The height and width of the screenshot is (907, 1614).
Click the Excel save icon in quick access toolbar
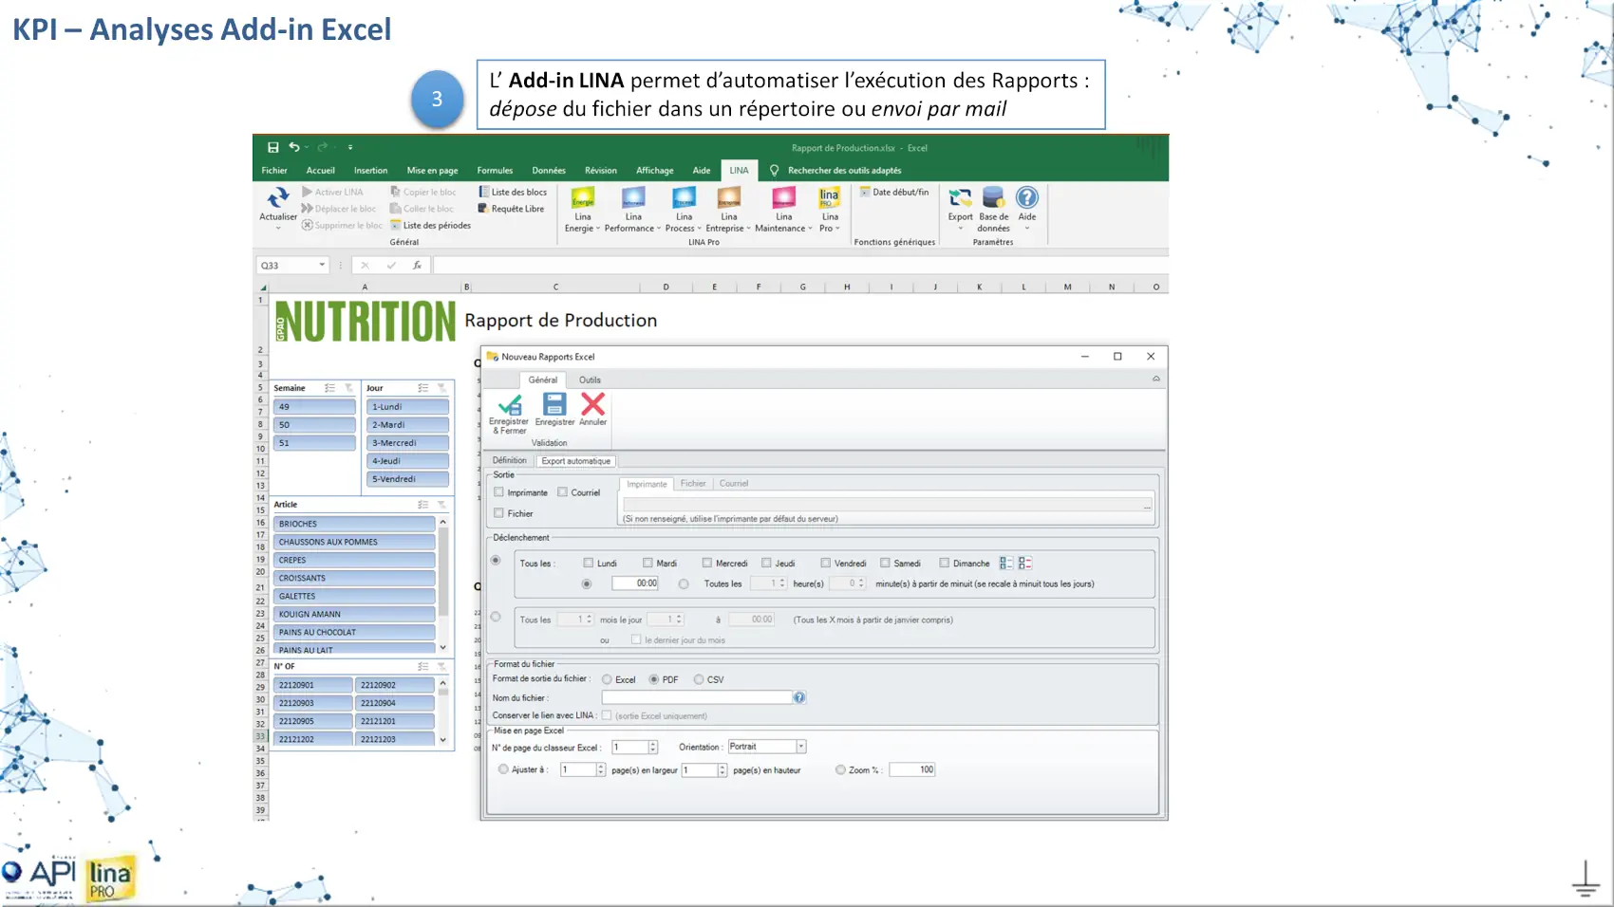272,147
